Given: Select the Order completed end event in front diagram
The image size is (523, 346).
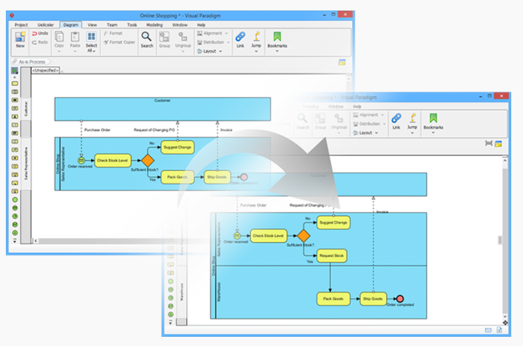Looking at the screenshot, I should [400, 299].
